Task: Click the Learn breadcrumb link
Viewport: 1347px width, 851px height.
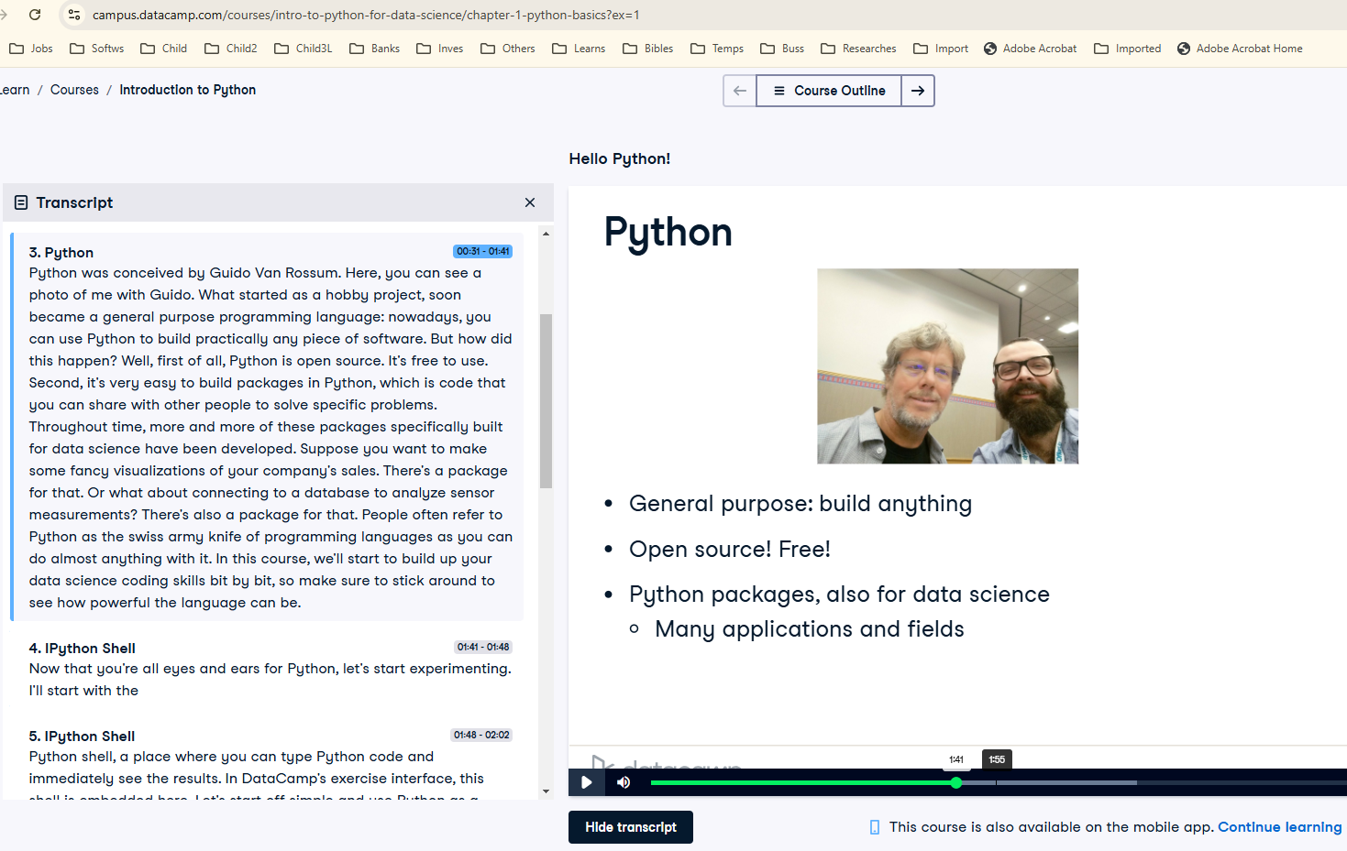Action: pyautogui.click(x=15, y=90)
